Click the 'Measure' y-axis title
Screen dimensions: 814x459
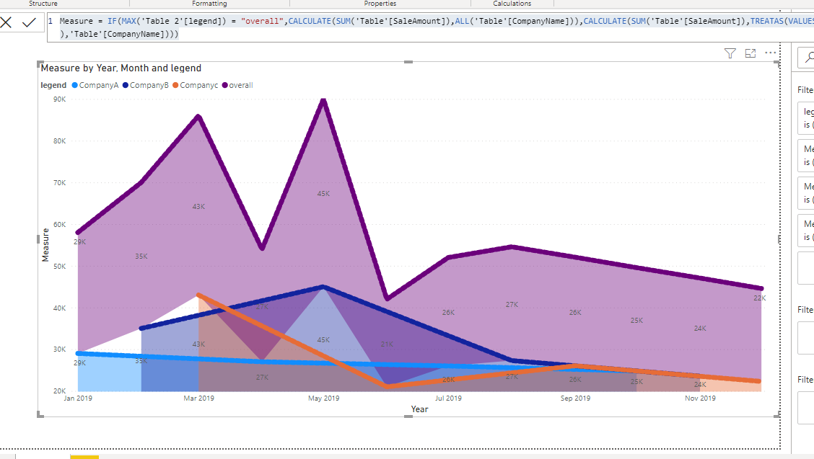click(45, 245)
